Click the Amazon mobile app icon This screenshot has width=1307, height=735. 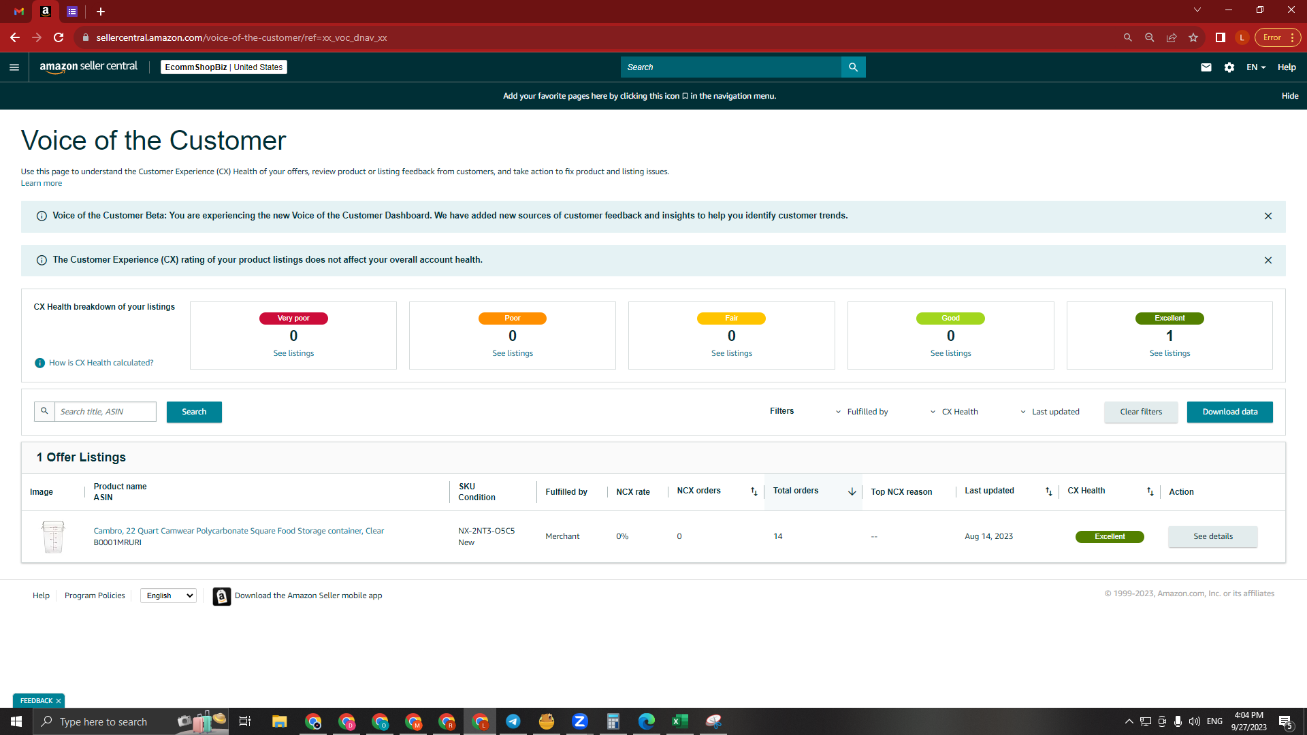(221, 596)
